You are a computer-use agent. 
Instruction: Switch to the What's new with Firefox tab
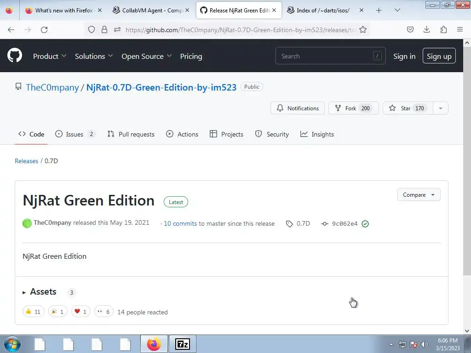pos(63,11)
